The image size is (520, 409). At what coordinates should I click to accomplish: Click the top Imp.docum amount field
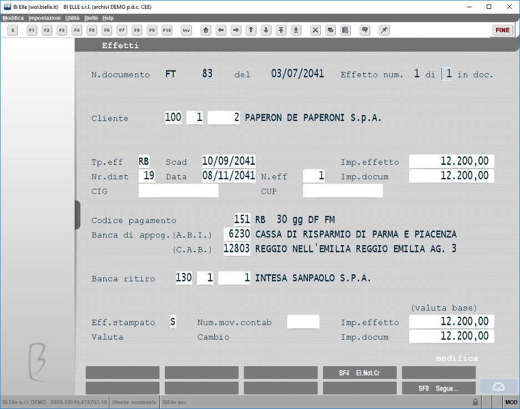point(451,175)
